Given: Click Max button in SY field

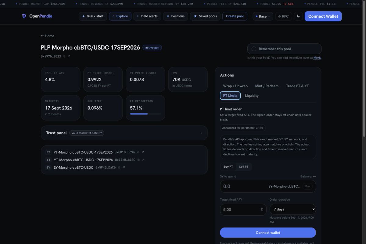Looking at the screenshot, I should pos(307,186).
